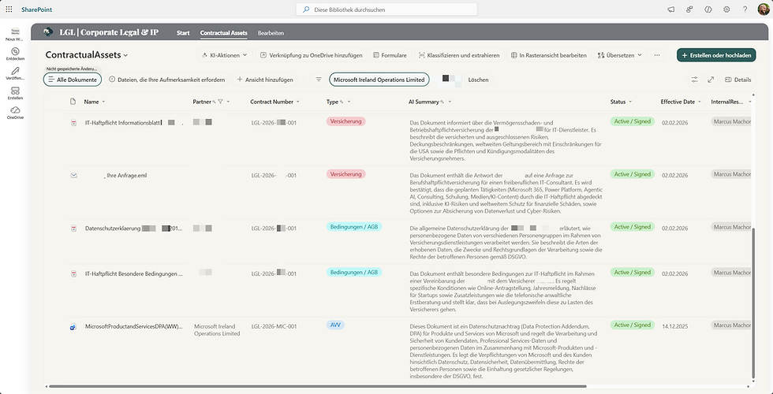Click Klassifizieren und extrahieren

(x=459, y=55)
